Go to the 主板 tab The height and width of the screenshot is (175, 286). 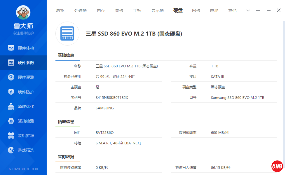pyautogui.click(x=137, y=10)
